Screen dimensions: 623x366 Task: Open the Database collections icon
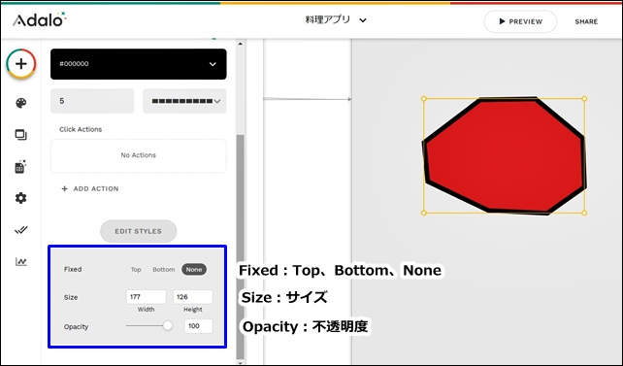point(20,167)
